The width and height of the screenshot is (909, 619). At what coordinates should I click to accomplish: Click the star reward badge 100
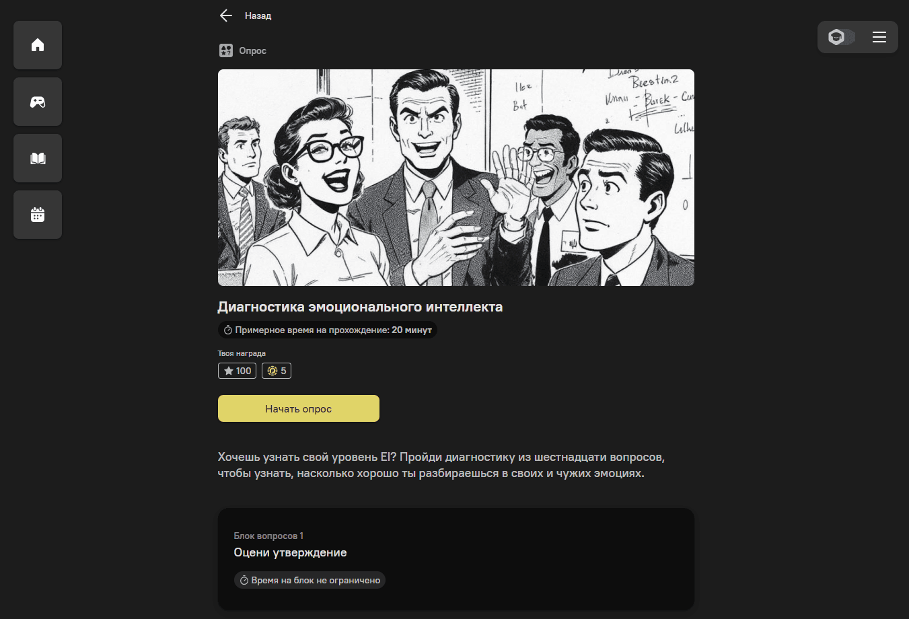tap(237, 371)
